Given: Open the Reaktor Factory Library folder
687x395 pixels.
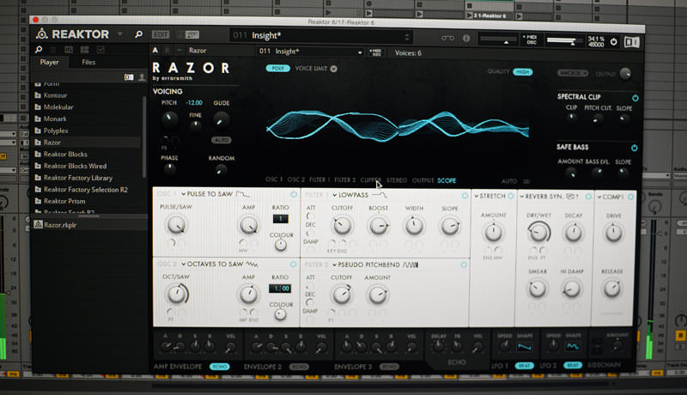Looking at the screenshot, I should pos(78,178).
